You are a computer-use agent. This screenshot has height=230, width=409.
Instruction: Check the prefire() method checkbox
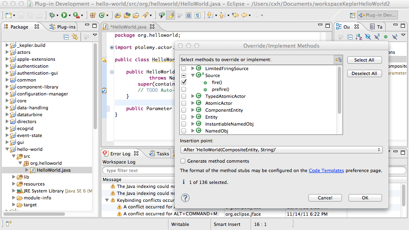pyautogui.click(x=184, y=89)
